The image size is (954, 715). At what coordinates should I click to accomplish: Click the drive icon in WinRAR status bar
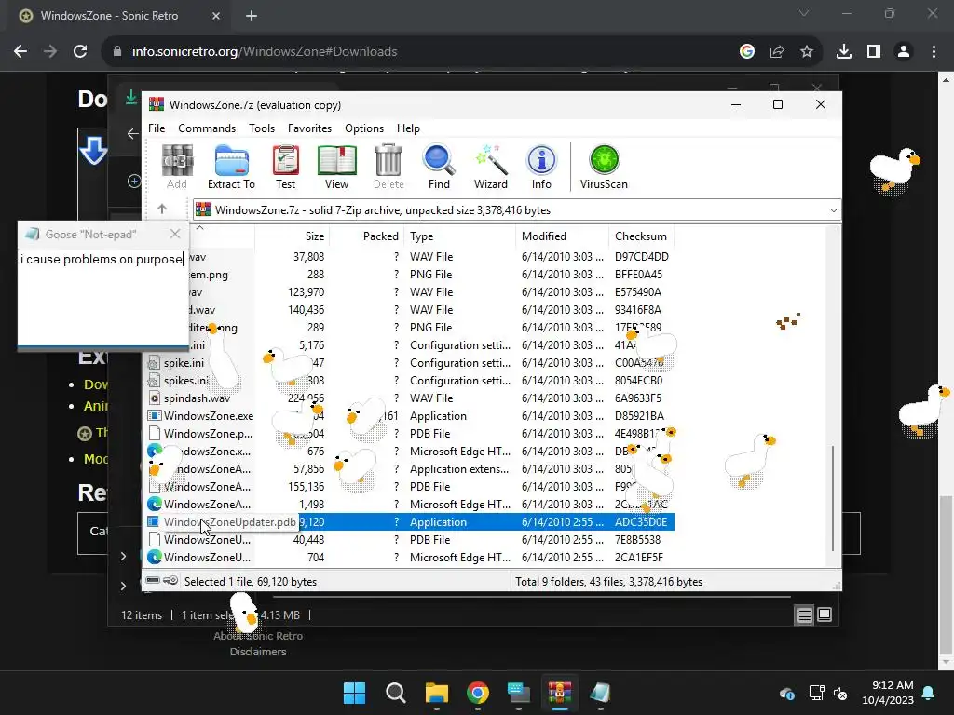point(153,581)
